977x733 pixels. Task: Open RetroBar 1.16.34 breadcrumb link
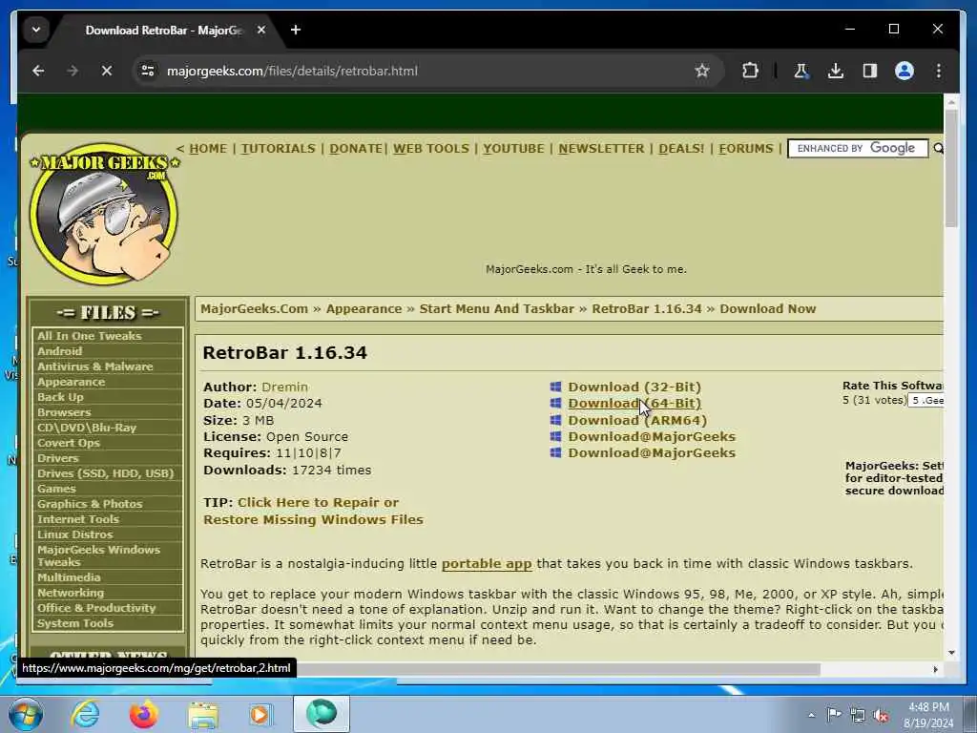pos(647,309)
